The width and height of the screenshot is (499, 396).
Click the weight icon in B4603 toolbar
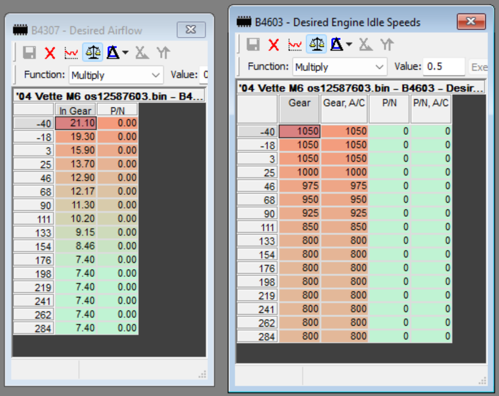click(337, 44)
